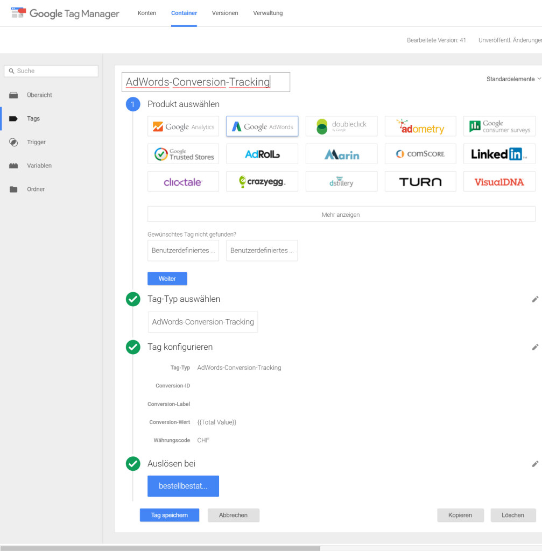Click green check beside Tag-Typ auswählen

coord(133,299)
